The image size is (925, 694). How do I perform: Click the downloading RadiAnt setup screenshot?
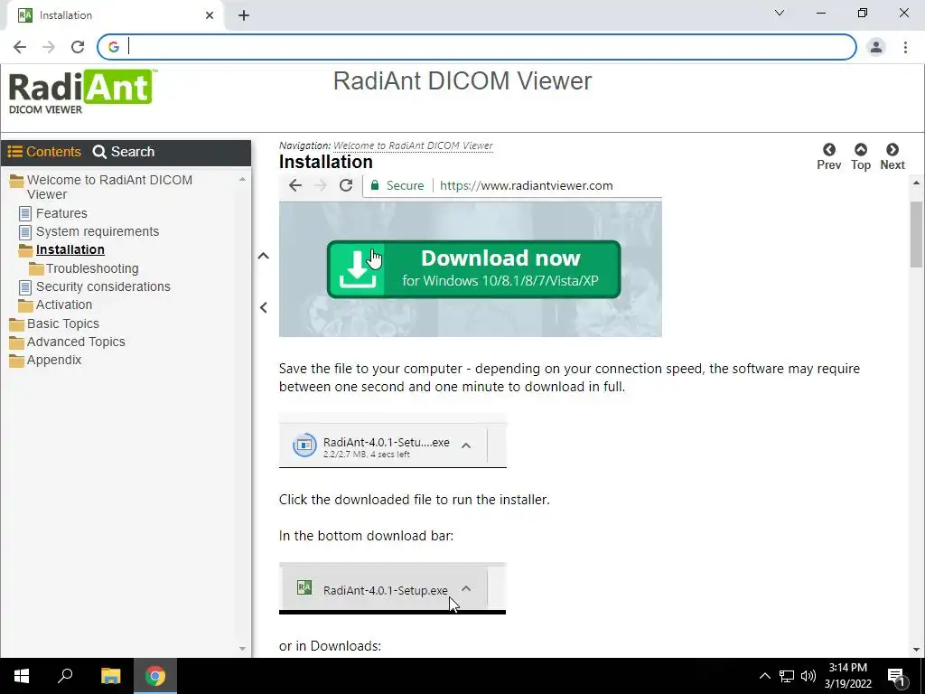393,441
